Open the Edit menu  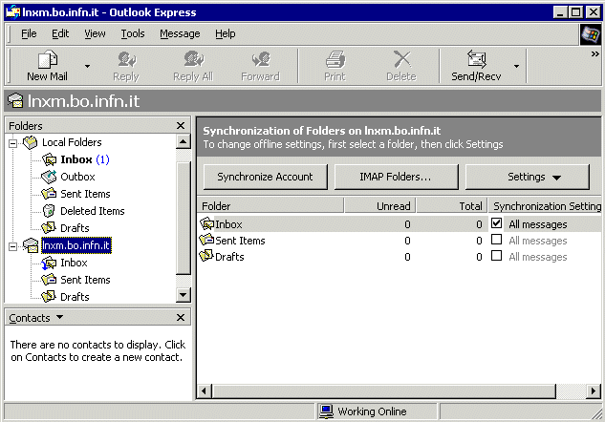[60, 34]
